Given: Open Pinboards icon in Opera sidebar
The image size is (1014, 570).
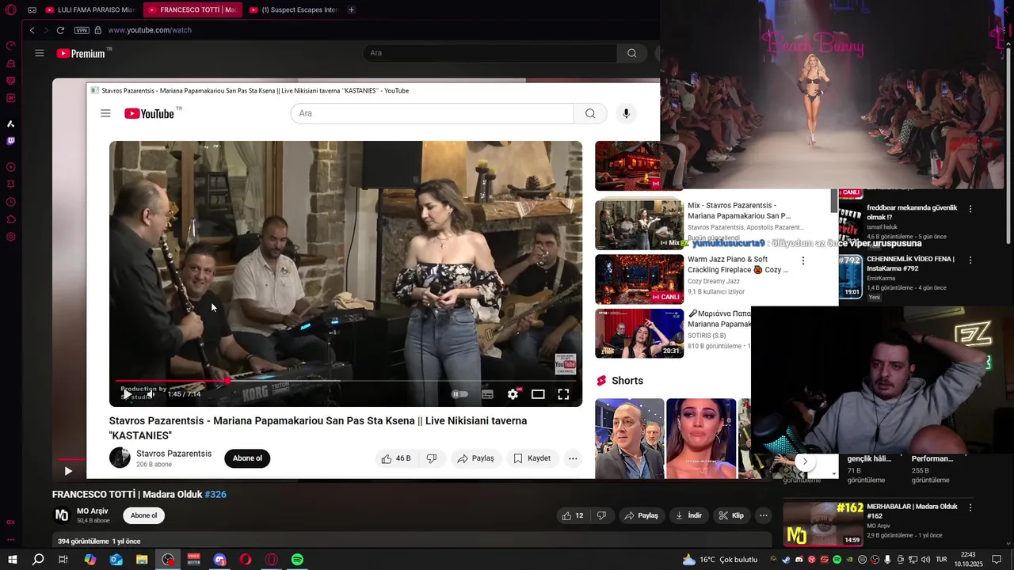Looking at the screenshot, I should [x=11, y=184].
